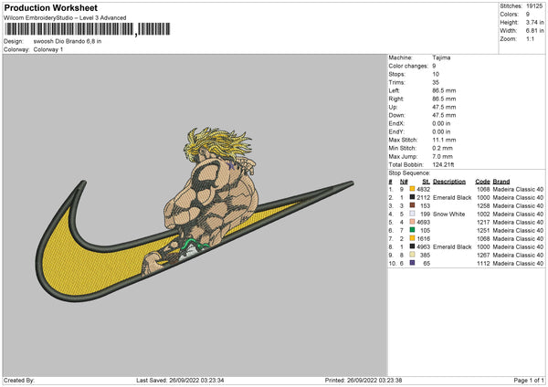548x387 pixels.
Task: Select the Snow White color swatch
Action: pyautogui.click(x=412, y=214)
